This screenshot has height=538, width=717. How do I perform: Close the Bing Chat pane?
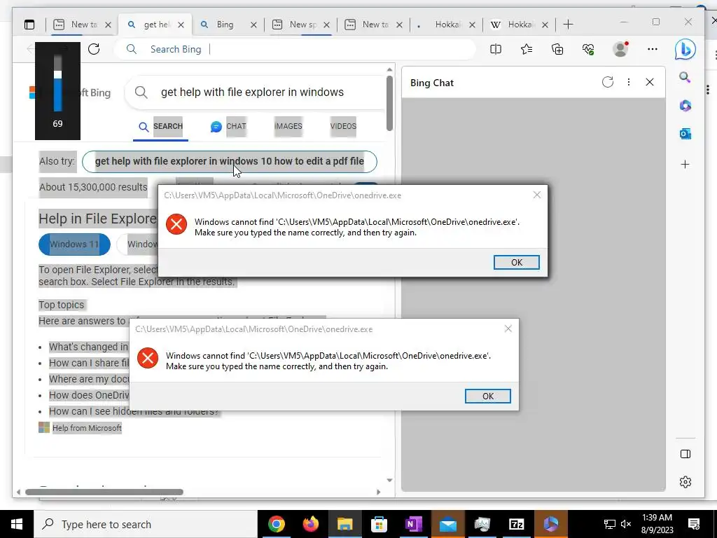click(x=649, y=82)
